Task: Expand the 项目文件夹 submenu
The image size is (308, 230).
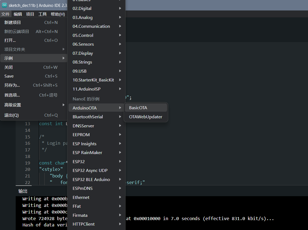Action: pos(34,49)
